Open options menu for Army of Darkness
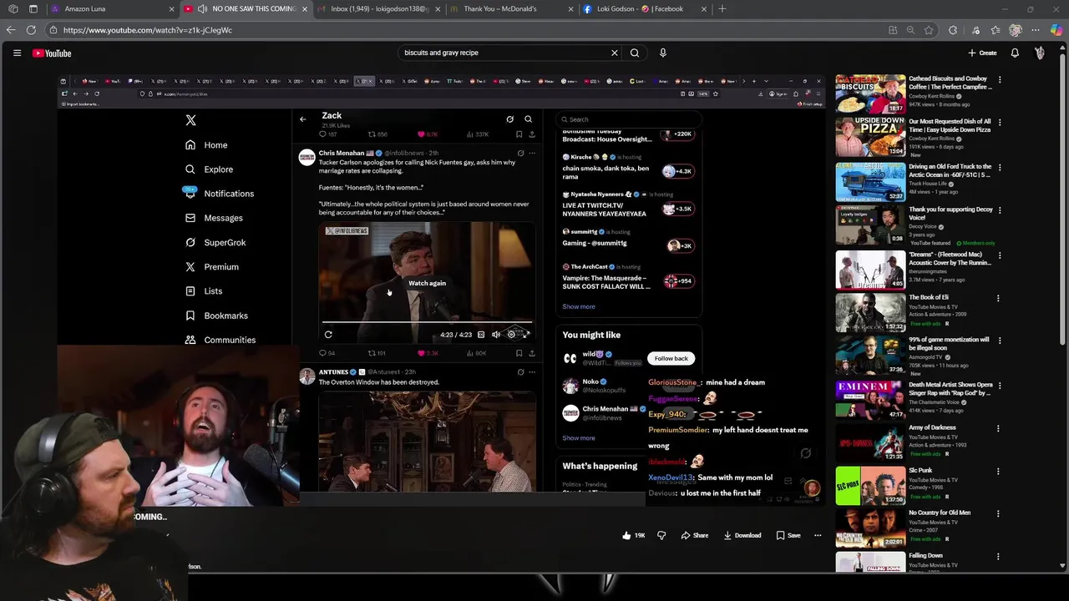 [x=1000, y=428]
